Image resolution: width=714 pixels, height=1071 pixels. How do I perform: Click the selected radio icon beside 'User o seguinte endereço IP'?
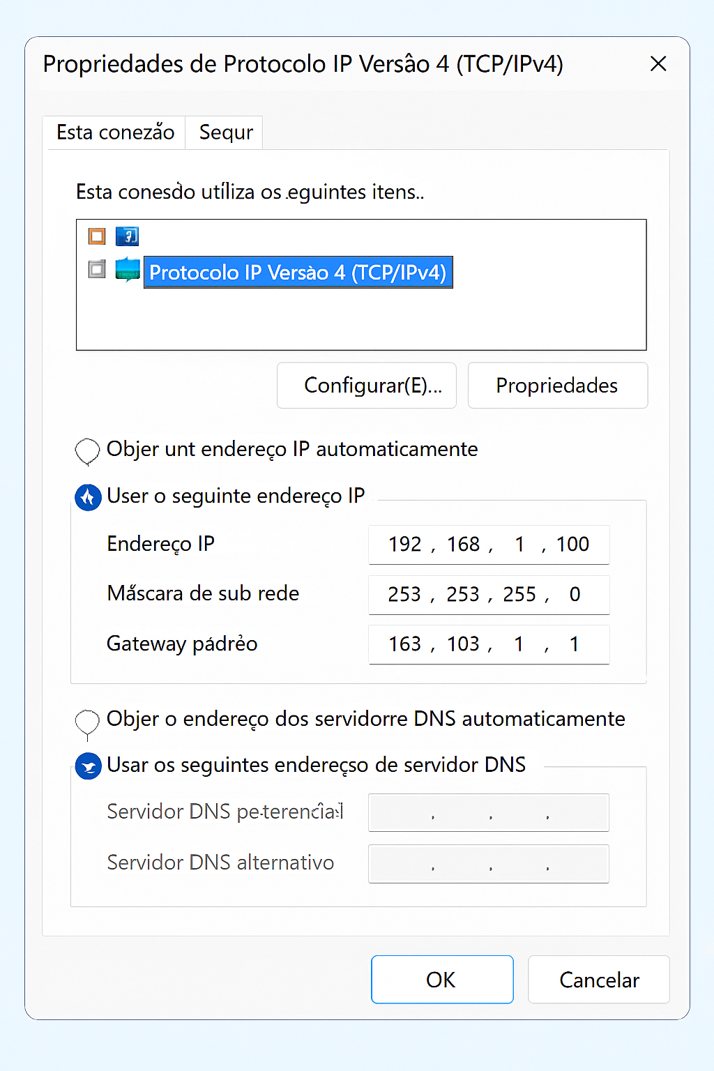click(x=88, y=497)
